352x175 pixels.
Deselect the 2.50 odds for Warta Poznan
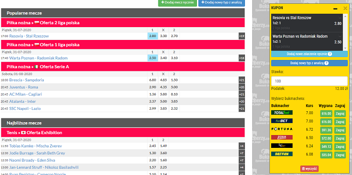[x=153, y=58]
